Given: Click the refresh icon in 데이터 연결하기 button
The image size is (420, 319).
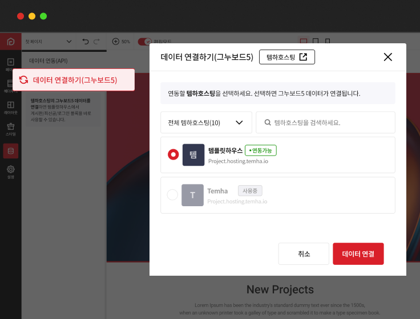Looking at the screenshot, I should point(23,80).
